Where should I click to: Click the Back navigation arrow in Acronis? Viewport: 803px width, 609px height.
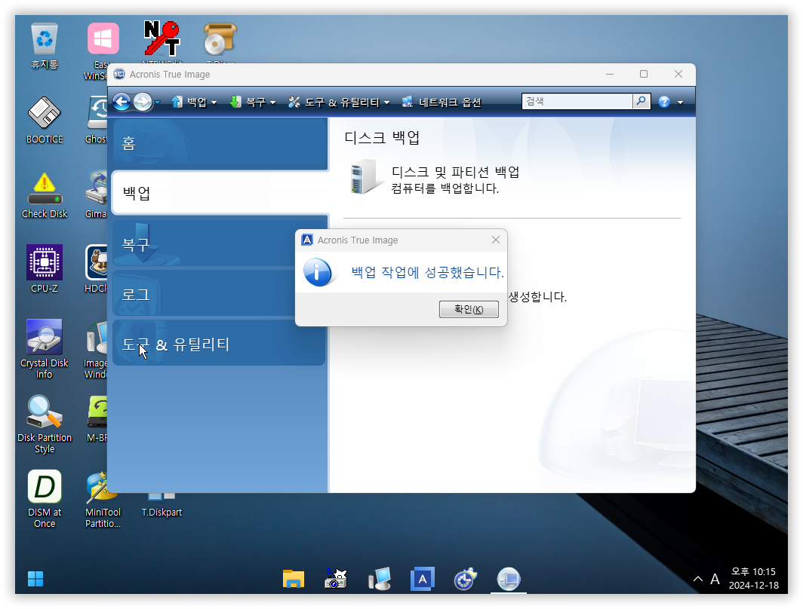(122, 102)
